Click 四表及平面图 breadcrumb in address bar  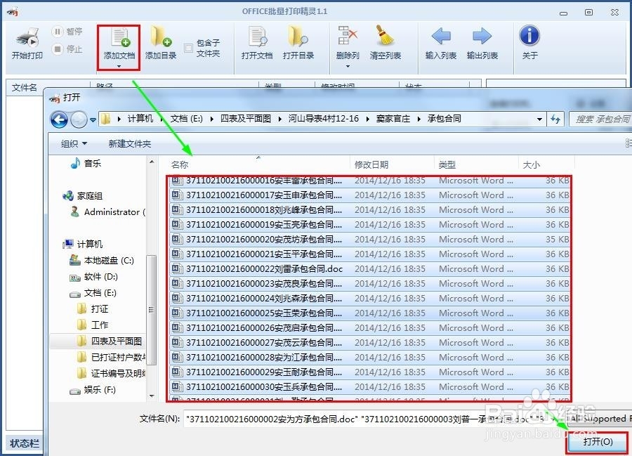(246, 119)
